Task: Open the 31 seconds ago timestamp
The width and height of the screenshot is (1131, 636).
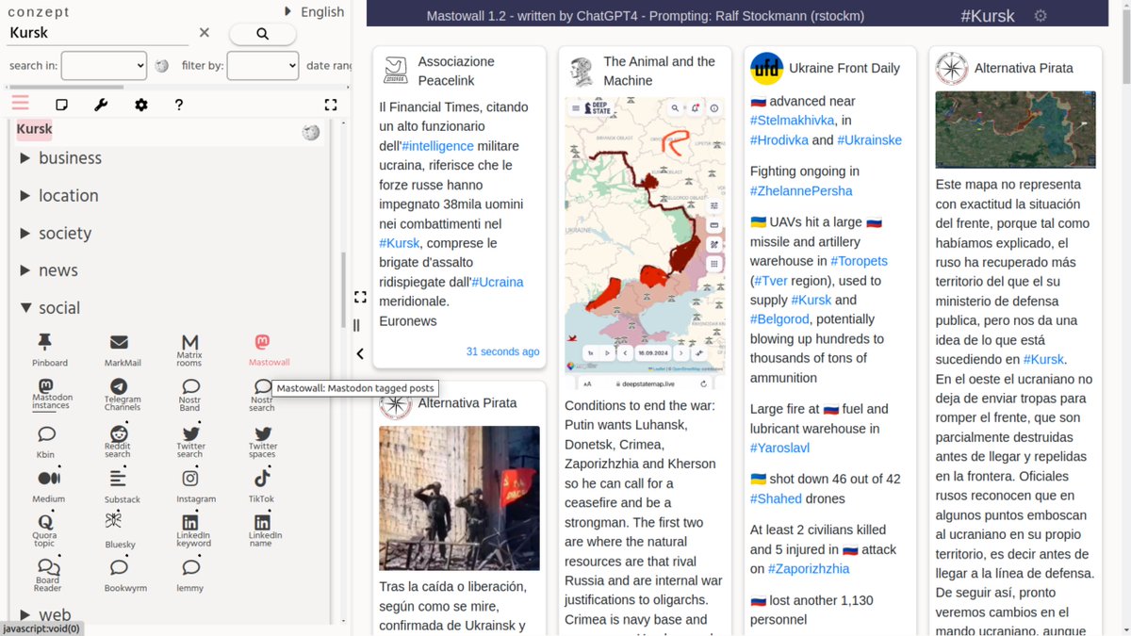Action: (x=503, y=351)
